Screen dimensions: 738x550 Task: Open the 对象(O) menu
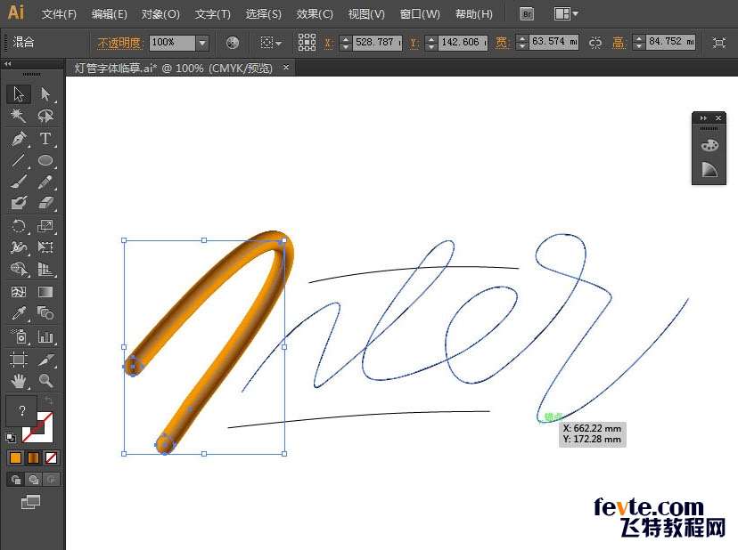[x=160, y=14]
